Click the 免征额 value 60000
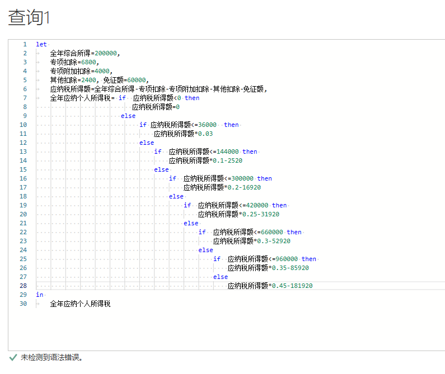 point(137,80)
